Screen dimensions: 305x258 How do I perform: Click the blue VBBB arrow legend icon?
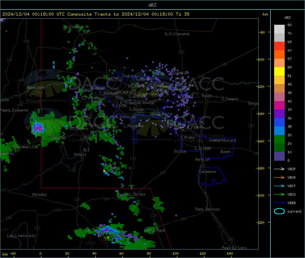(x=279, y=203)
